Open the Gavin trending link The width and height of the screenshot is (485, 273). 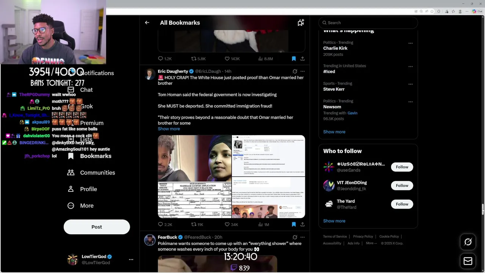[x=352, y=113]
